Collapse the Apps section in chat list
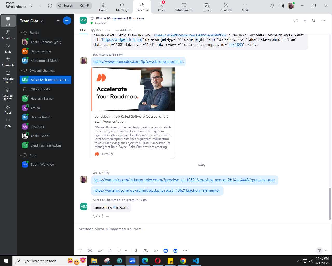The height and width of the screenshot is (266, 332). [21, 155]
